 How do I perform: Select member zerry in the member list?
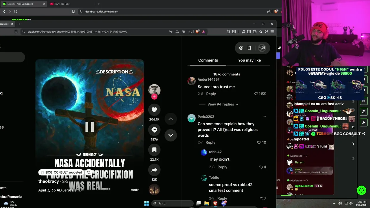click(310, 171)
